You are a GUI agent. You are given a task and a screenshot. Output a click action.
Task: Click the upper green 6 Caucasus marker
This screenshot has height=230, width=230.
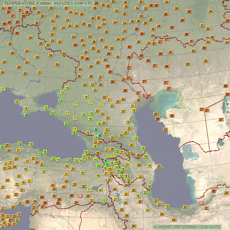[x=96, y=129]
